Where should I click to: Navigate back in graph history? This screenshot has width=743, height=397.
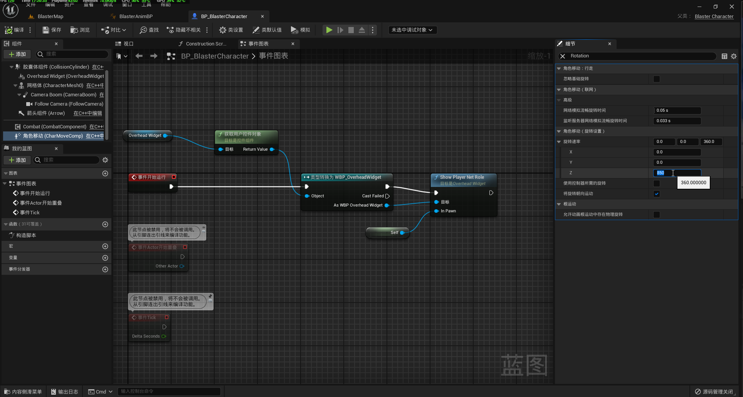point(139,56)
